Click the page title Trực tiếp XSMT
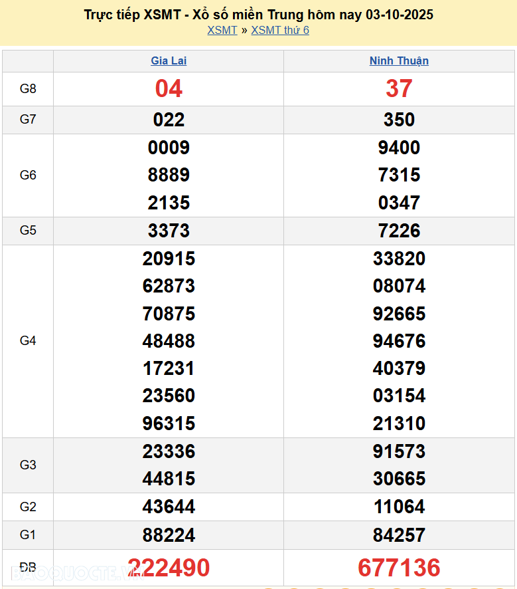This screenshot has width=517, height=589. click(258, 14)
